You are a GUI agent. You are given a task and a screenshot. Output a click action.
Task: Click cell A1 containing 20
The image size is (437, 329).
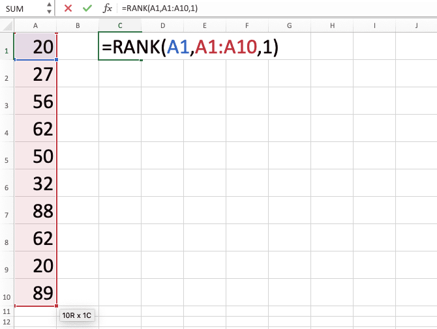click(x=35, y=46)
